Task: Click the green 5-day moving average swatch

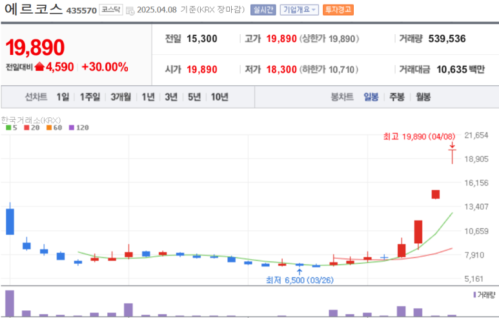Action: [x=8, y=128]
